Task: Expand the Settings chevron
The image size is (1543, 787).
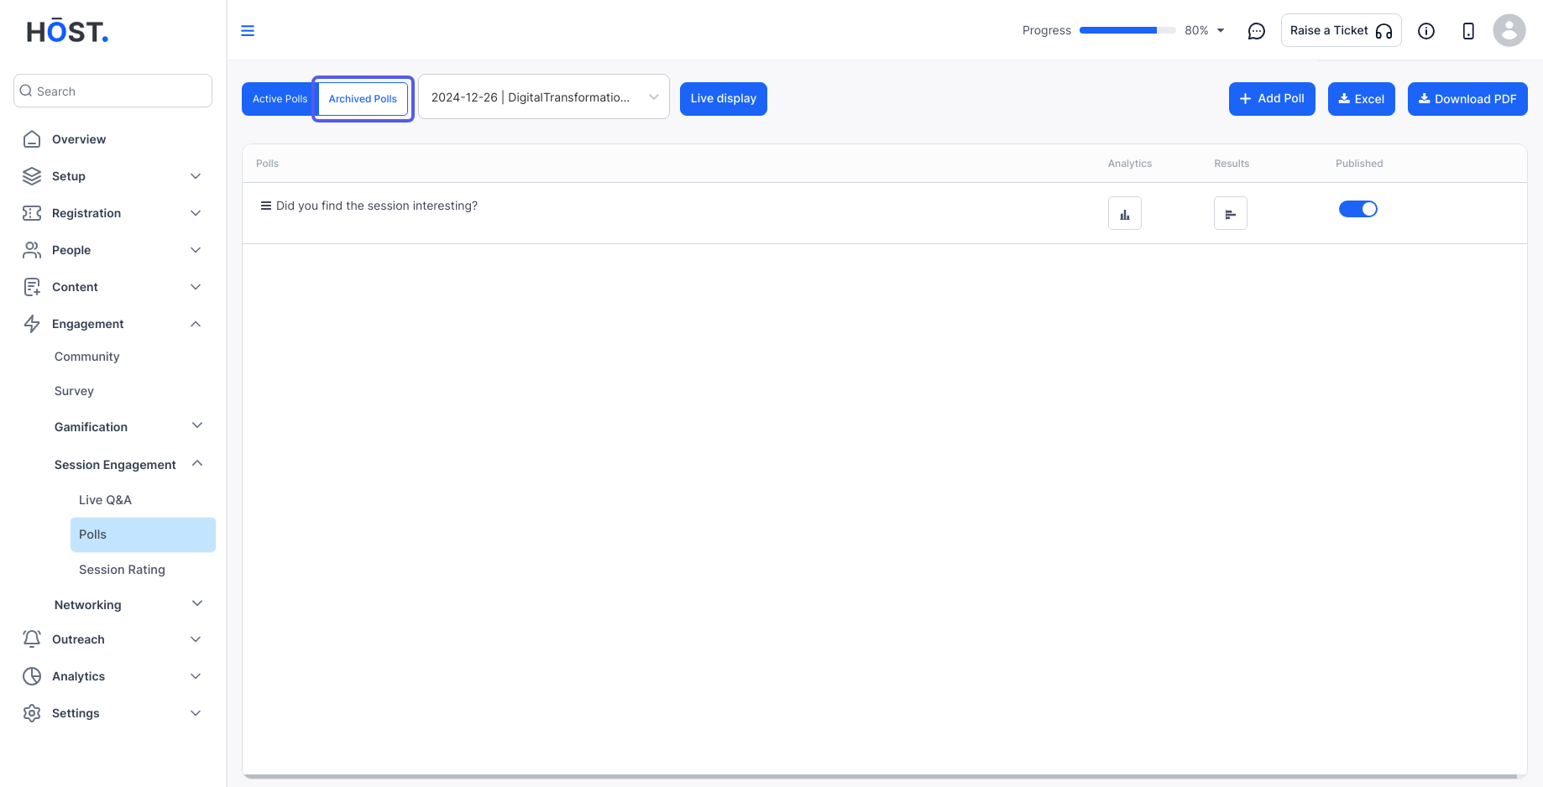Action: (196, 713)
